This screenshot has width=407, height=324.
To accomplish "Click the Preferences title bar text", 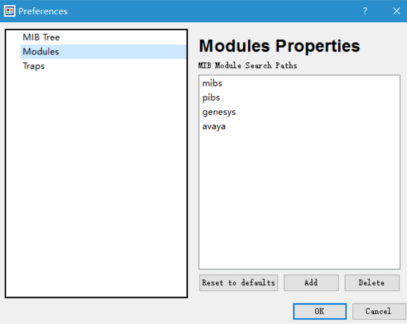I will click(43, 11).
